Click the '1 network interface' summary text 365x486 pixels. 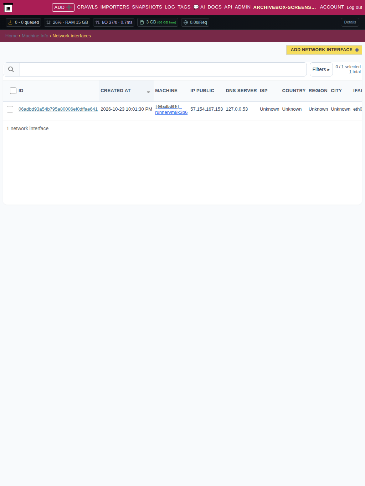27,128
